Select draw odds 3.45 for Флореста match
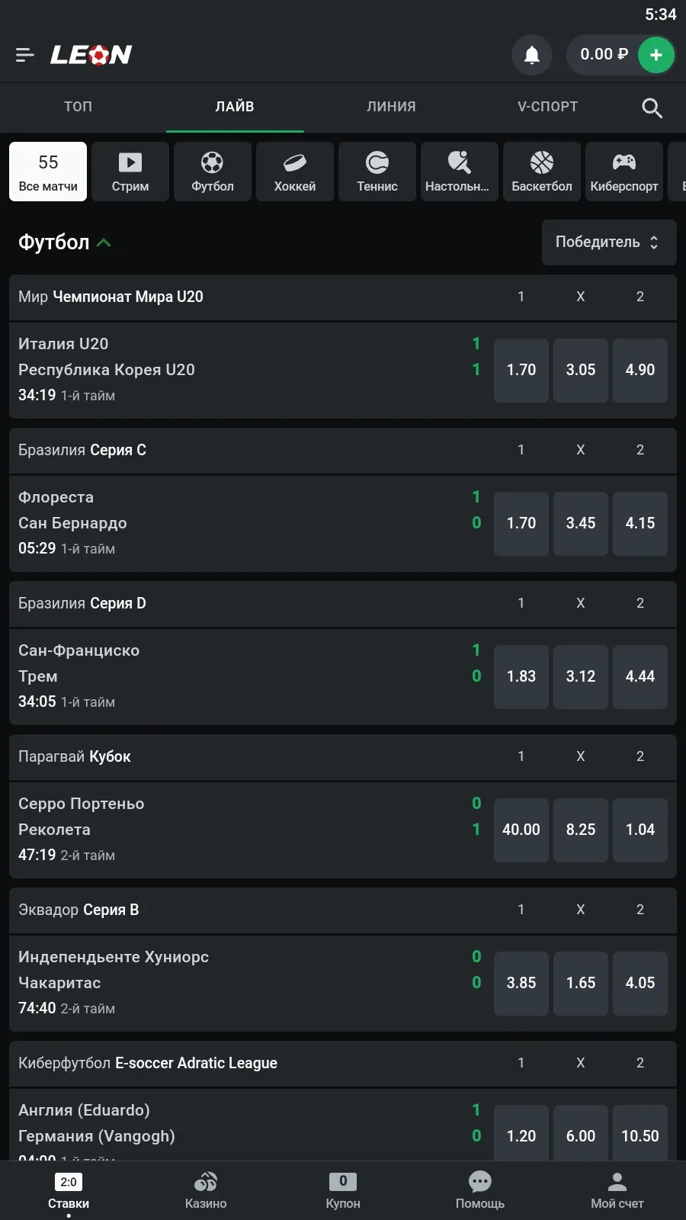The width and height of the screenshot is (686, 1220). (581, 523)
